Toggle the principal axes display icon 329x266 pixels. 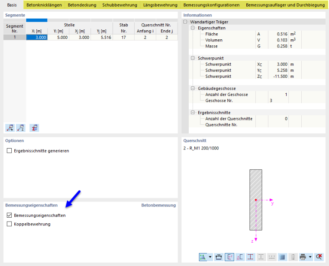(229, 257)
